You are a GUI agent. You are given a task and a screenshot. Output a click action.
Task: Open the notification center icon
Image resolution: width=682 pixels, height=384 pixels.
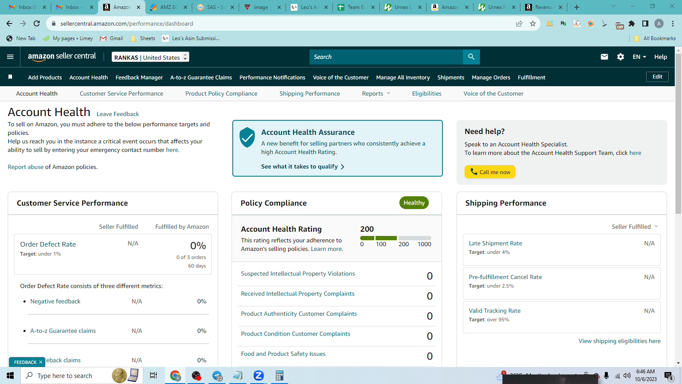click(668, 376)
